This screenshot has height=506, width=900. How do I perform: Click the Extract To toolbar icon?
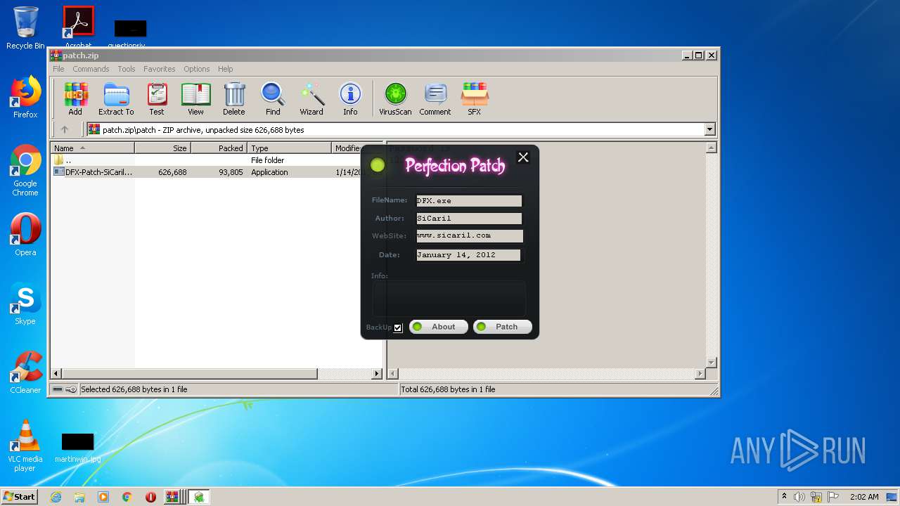tap(116, 98)
